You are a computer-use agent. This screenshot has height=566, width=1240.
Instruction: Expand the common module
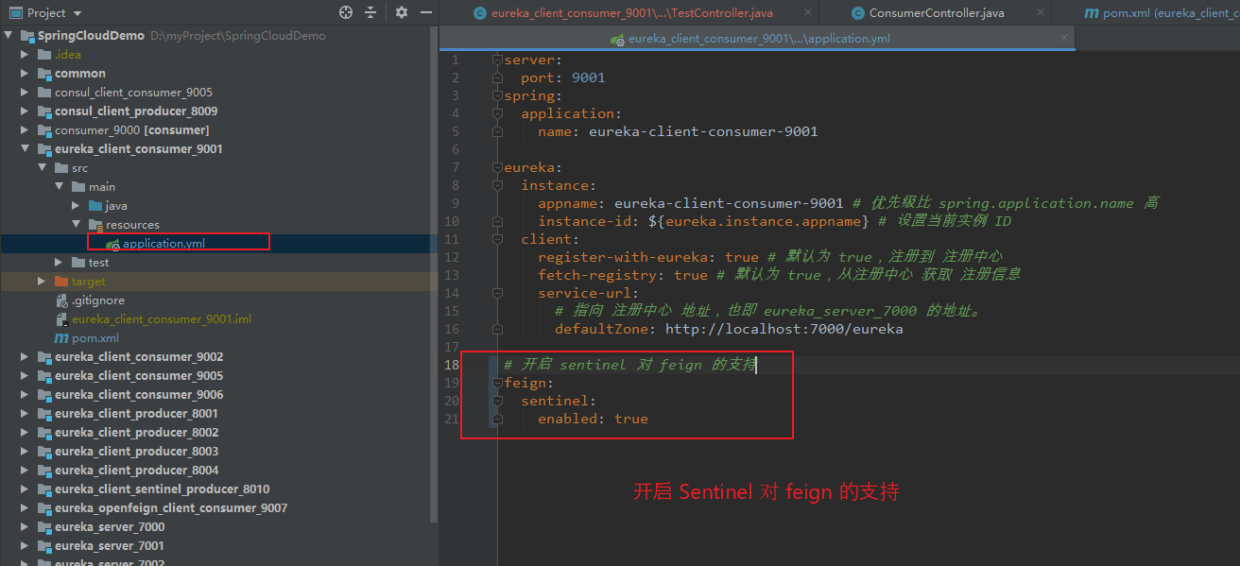click(x=26, y=74)
